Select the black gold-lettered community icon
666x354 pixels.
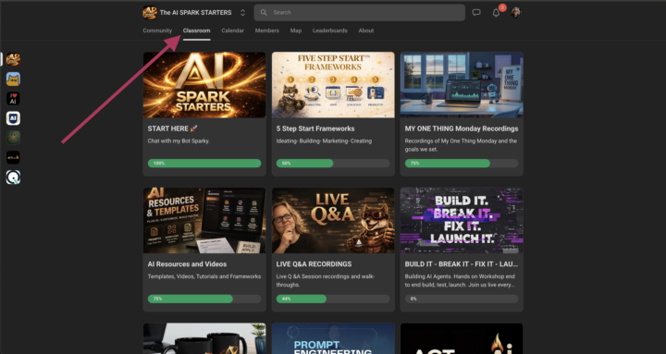coord(13,157)
